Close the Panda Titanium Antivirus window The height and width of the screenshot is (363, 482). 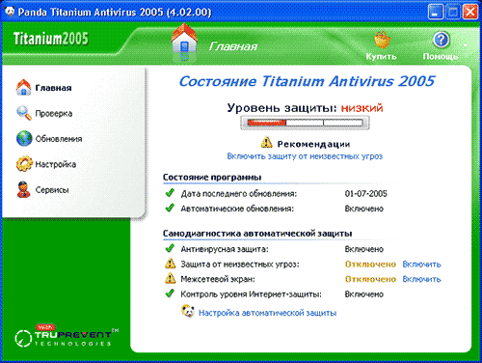coord(470,13)
